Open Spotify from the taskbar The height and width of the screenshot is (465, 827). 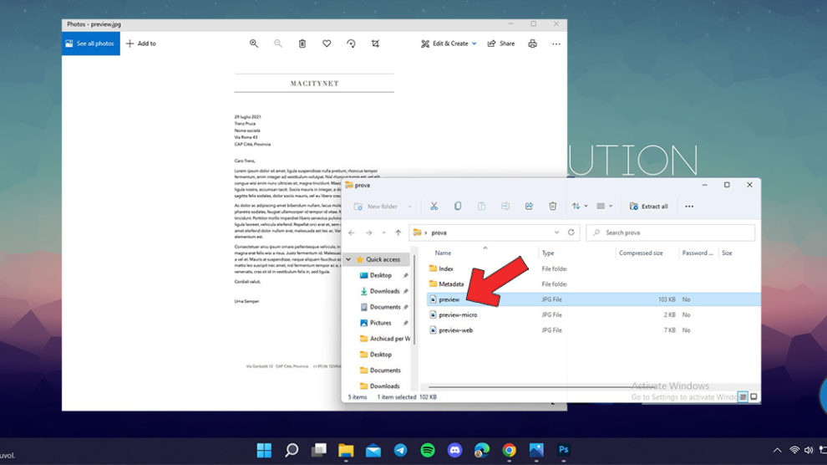coord(428,450)
